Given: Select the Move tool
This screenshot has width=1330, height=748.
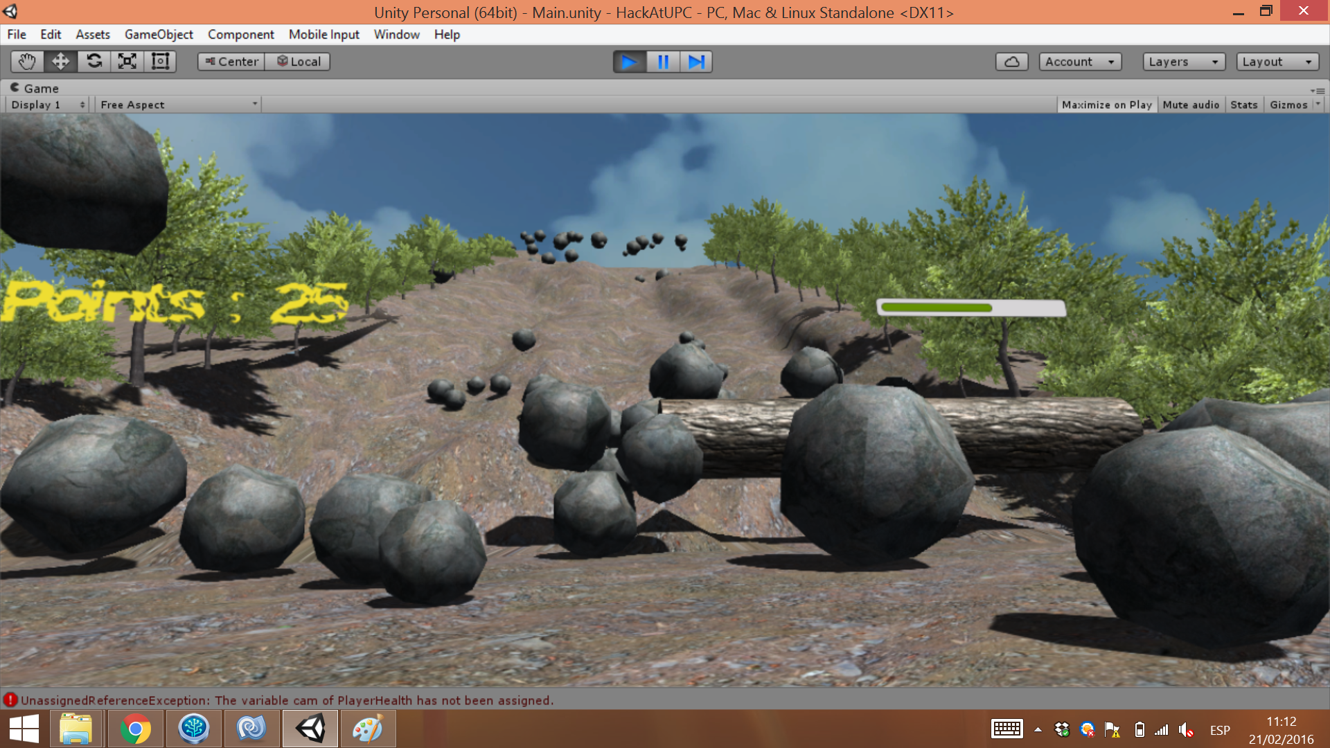Looking at the screenshot, I should coord(60,62).
